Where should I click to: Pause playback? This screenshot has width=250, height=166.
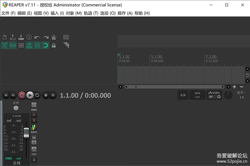53,95
